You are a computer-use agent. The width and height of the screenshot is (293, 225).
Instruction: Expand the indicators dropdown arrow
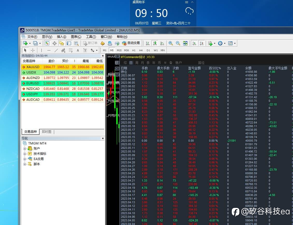pyautogui.click(x=215, y=43)
